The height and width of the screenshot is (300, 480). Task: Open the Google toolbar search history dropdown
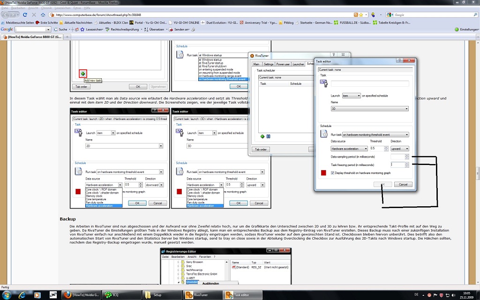pos(48,30)
